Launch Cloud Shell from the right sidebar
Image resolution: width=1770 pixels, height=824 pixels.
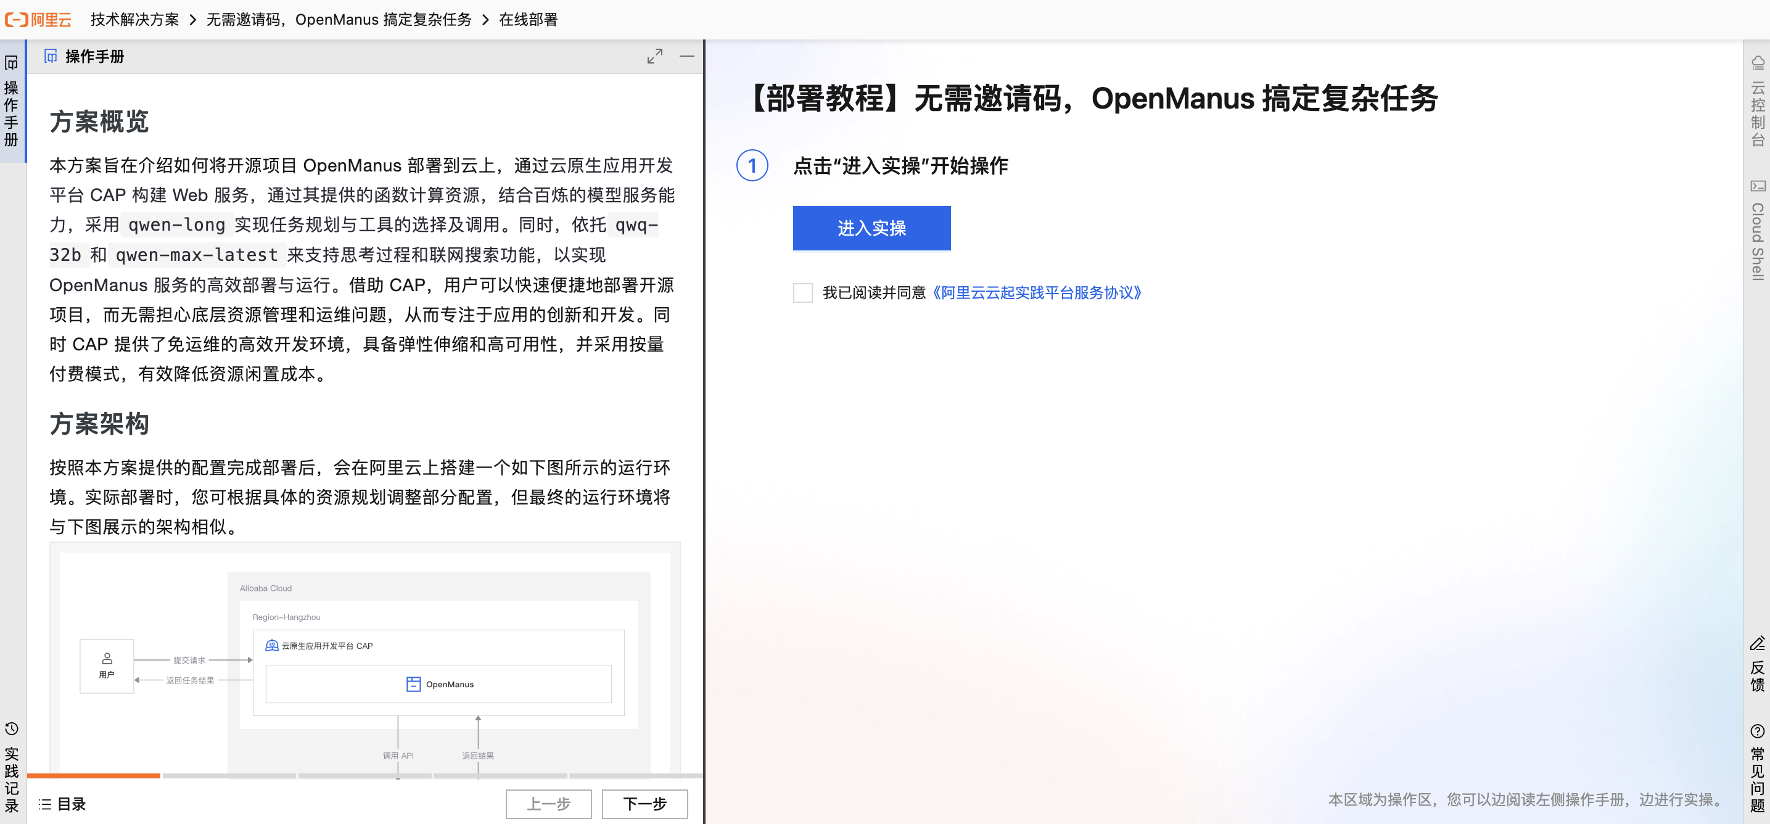pos(1757,186)
